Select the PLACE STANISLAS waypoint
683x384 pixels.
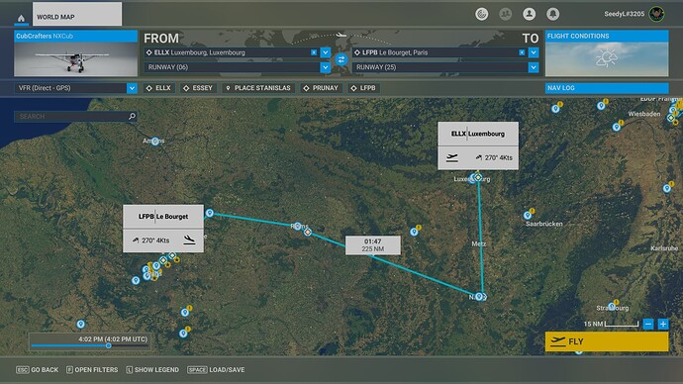pos(258,88)
